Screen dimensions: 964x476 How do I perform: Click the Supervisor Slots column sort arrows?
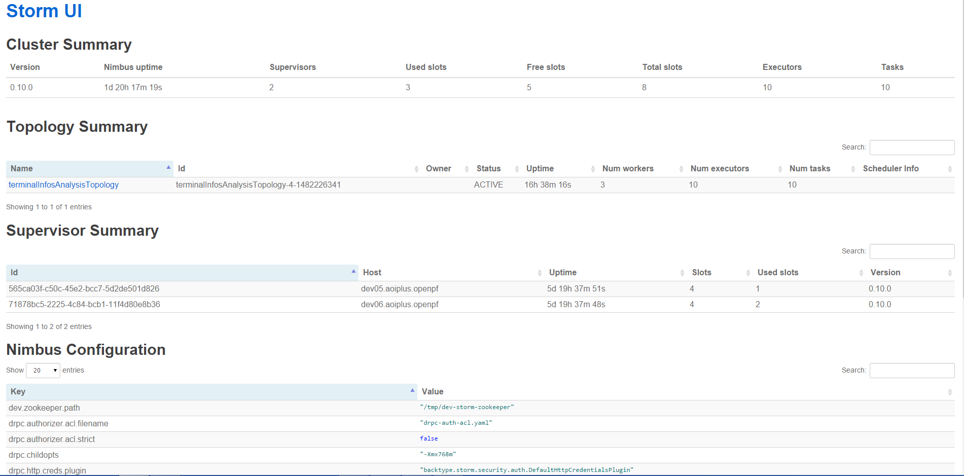click(748, 273)
